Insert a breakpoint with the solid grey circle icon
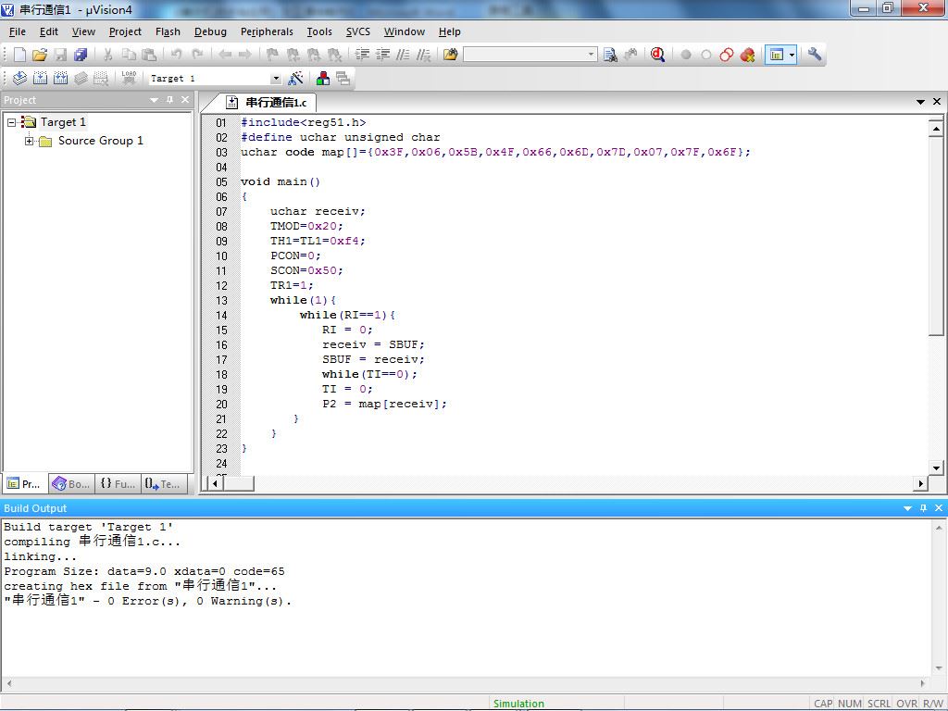The width and height of the screenshot is (948, 711). coord(686,55)
